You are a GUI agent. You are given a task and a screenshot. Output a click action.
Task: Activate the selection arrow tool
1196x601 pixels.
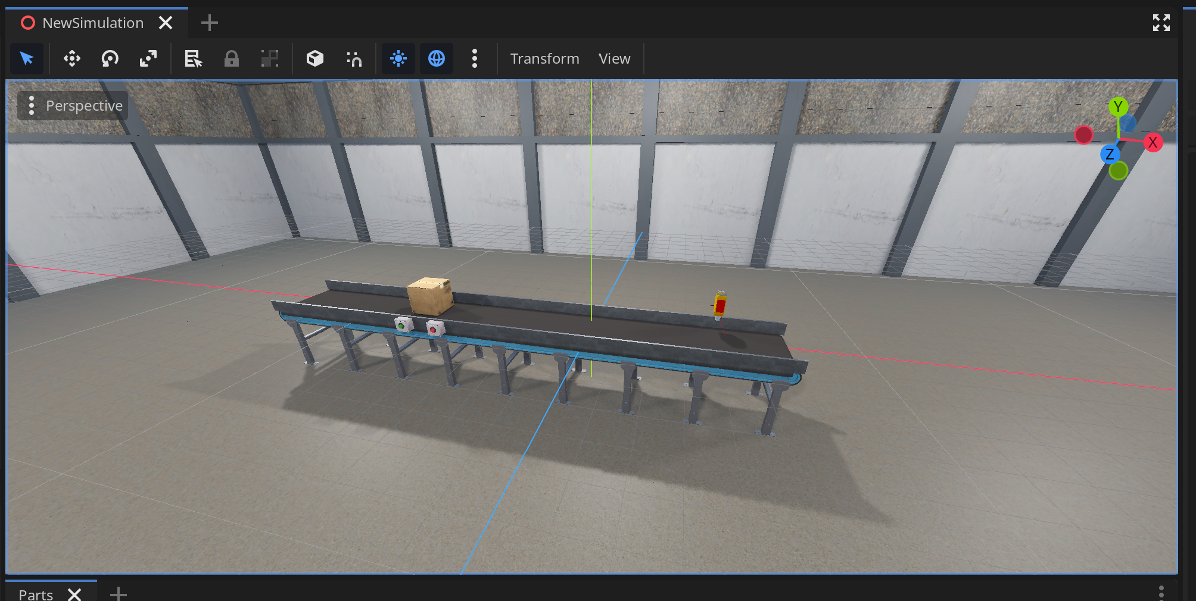click(x=27, y=58)
